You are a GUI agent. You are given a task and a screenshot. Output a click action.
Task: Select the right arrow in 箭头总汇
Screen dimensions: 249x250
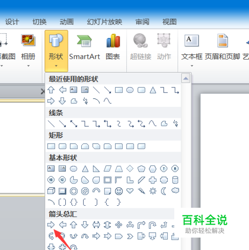51,225
